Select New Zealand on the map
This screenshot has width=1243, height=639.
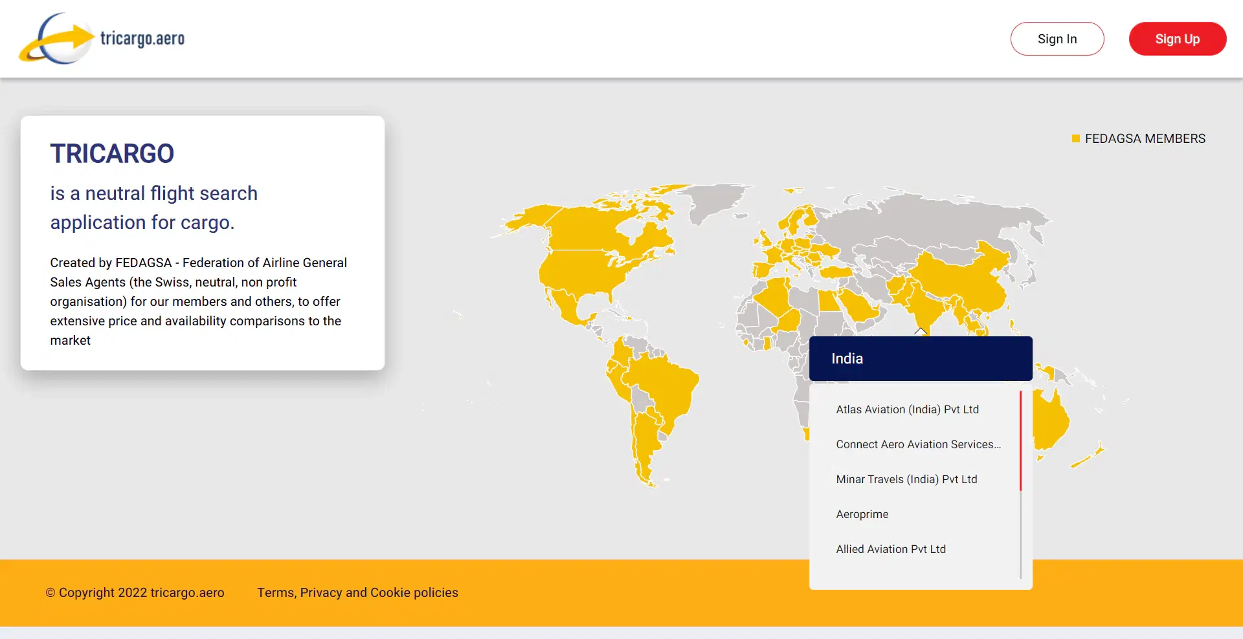coord(1090,455)
